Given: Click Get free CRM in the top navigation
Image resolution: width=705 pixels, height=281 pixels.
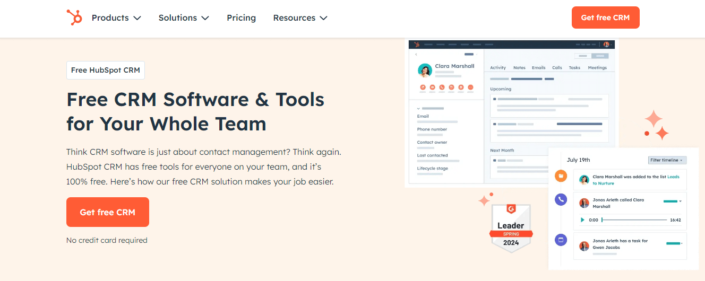Looking at the screenshot, I should pos(605,17).
